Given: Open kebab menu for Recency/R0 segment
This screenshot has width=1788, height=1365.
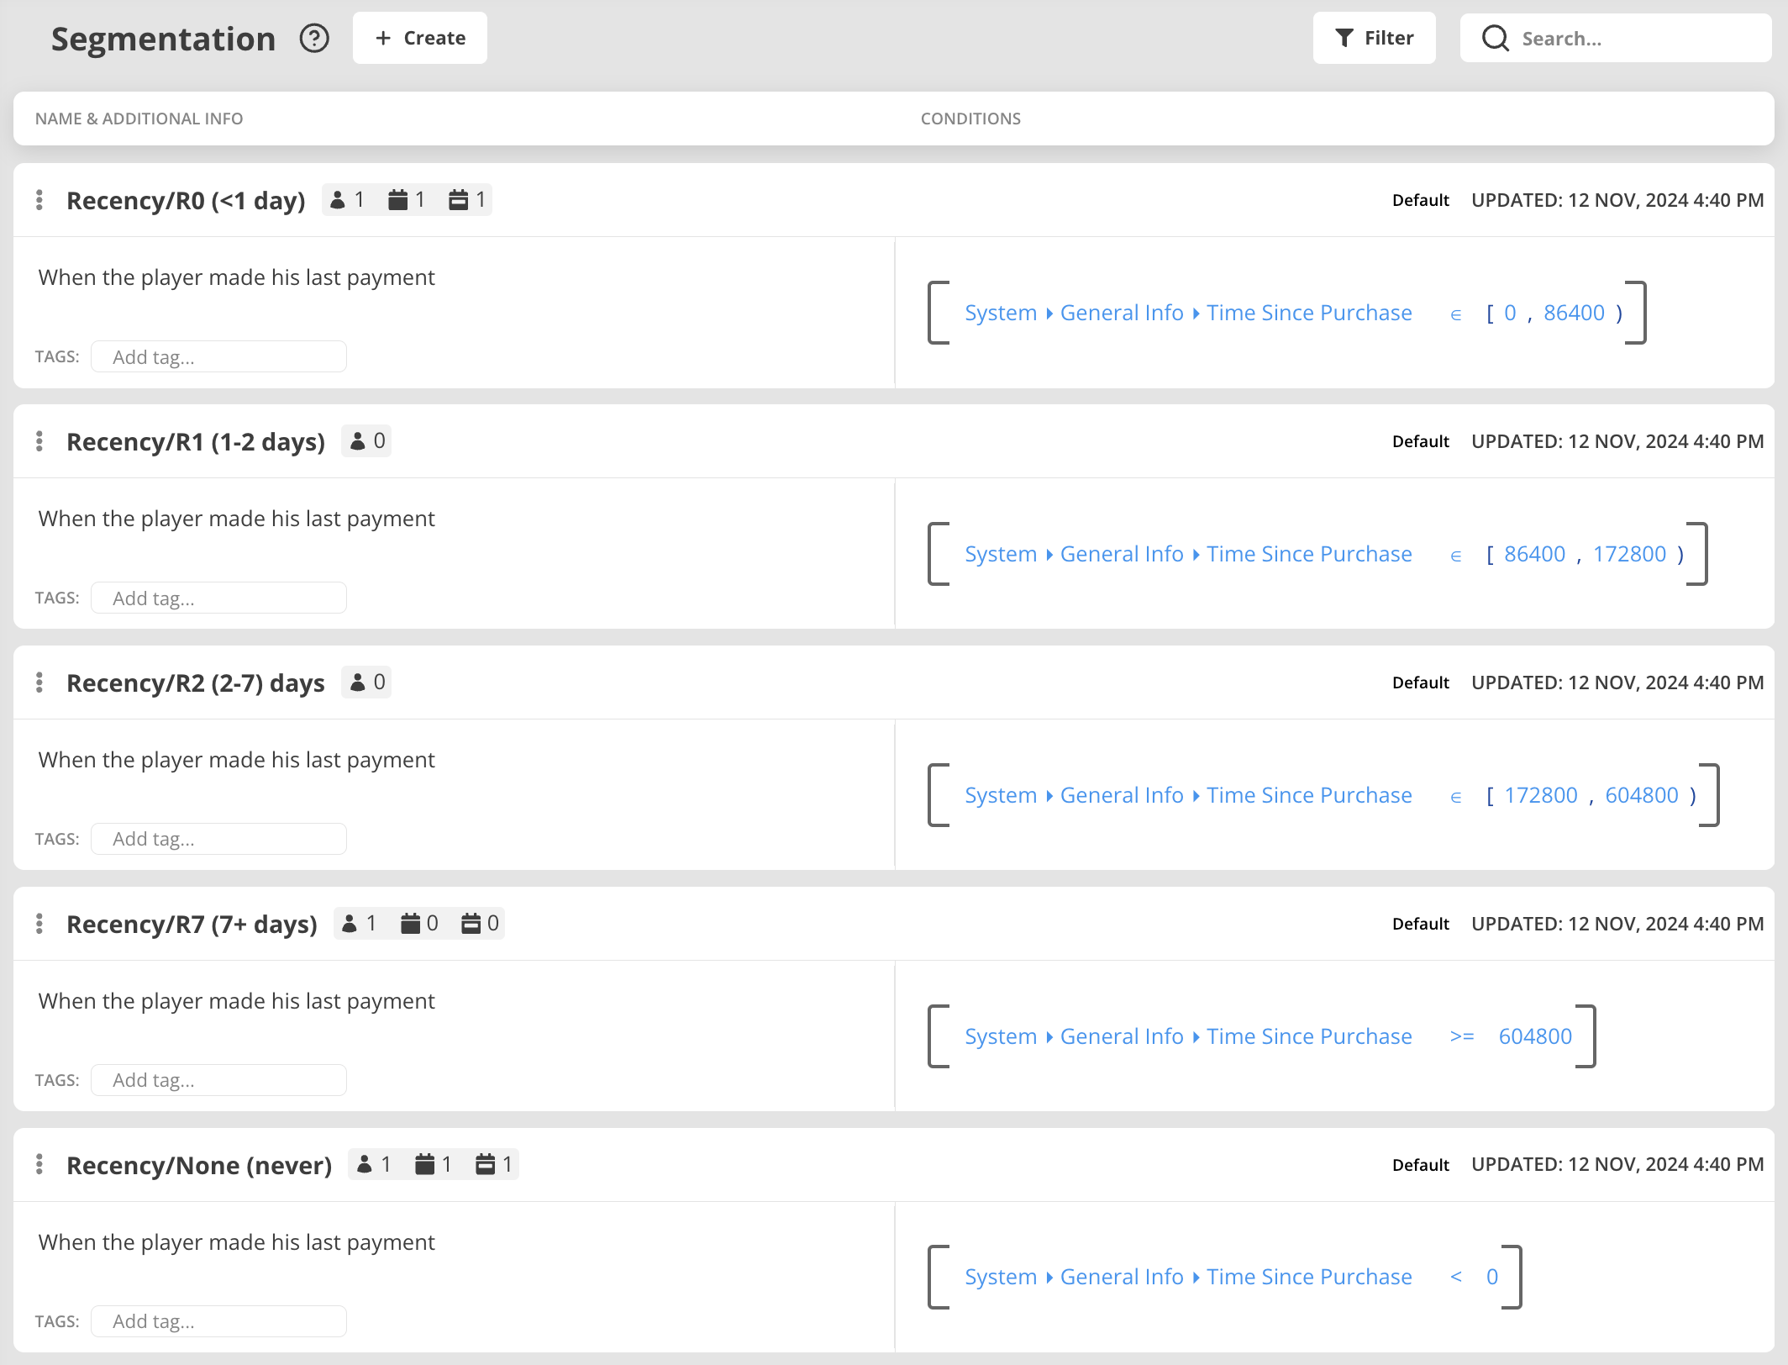Looking at the screenshot, I should [x=39, y=200].
